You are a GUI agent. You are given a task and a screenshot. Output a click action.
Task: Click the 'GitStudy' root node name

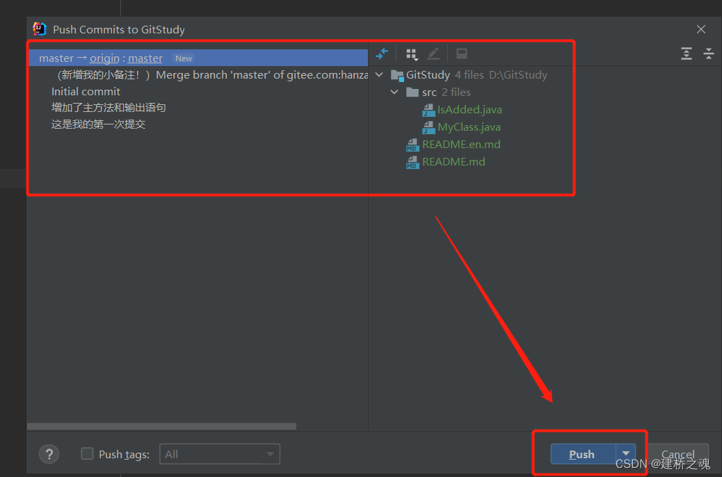pyautogui.click(x=428, y=75)
